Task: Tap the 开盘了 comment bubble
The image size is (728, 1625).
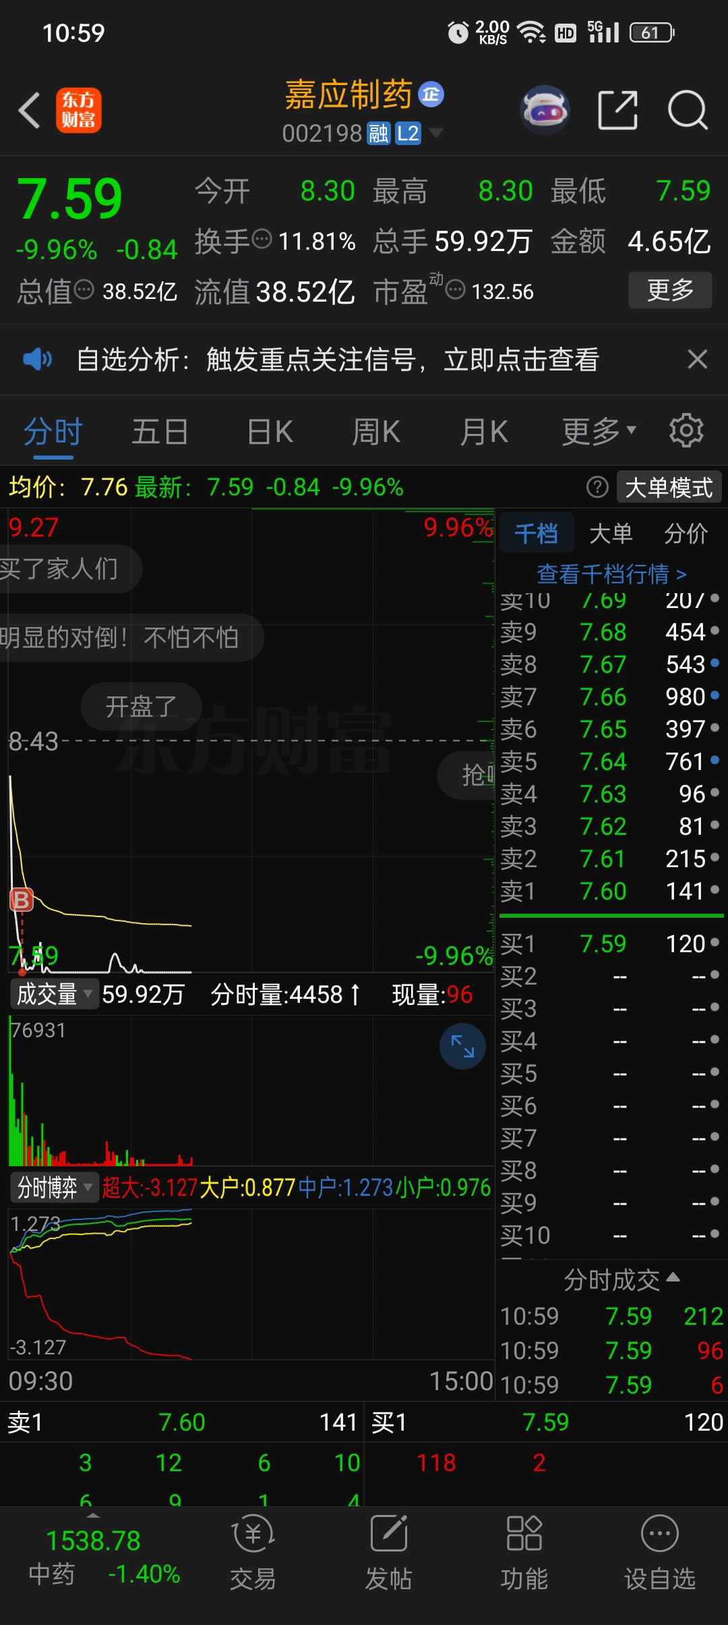Action: click(x=141, y=707)
